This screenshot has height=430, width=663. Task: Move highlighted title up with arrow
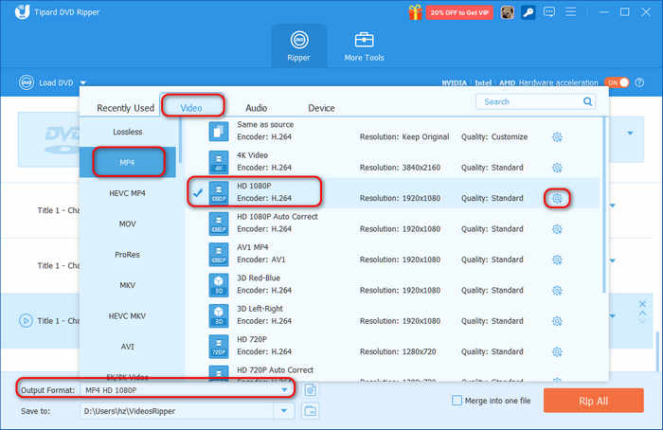(x=643, y=314)
